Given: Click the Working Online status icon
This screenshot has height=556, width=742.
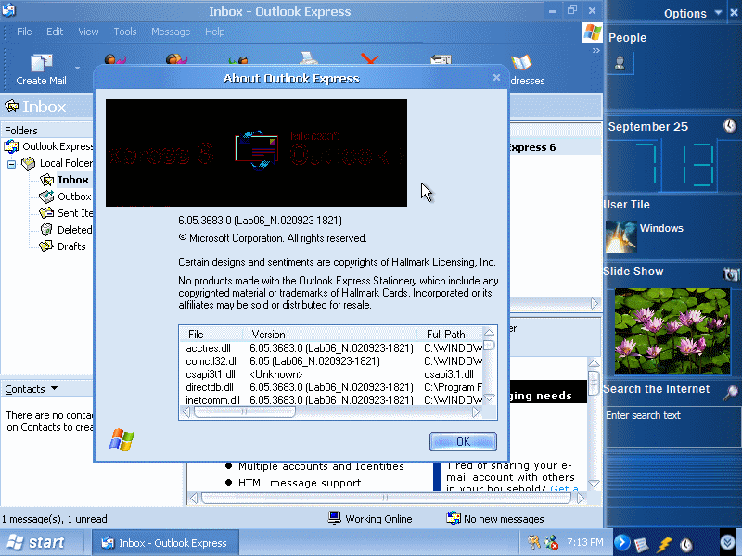Looking at the screenshot, I should [x=335, y=519].
